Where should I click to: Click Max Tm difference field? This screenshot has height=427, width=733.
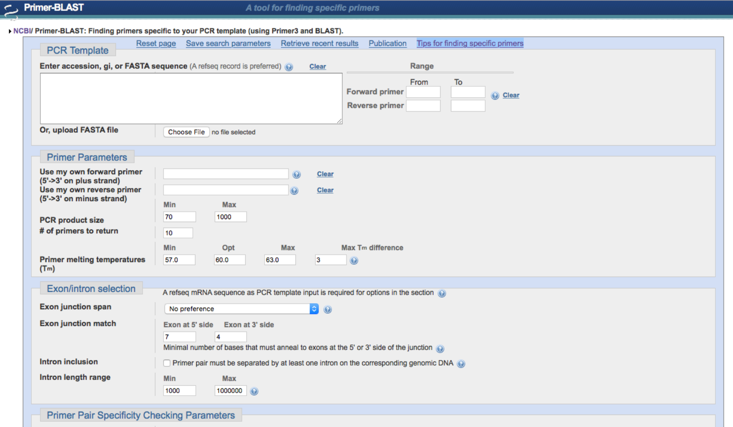pos(331,260)
